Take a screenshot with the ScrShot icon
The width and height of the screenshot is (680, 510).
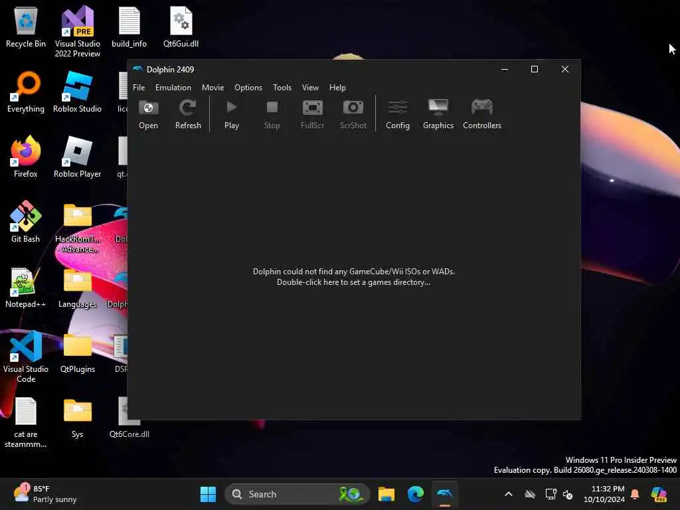click(353, 114)
